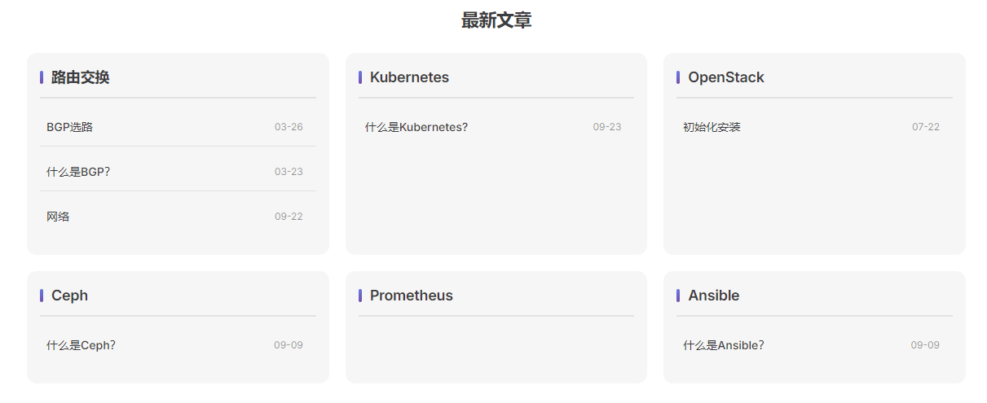Open the 初始化安装 article
This screenshot has width=987, height=403.
(x=712, y=127)
